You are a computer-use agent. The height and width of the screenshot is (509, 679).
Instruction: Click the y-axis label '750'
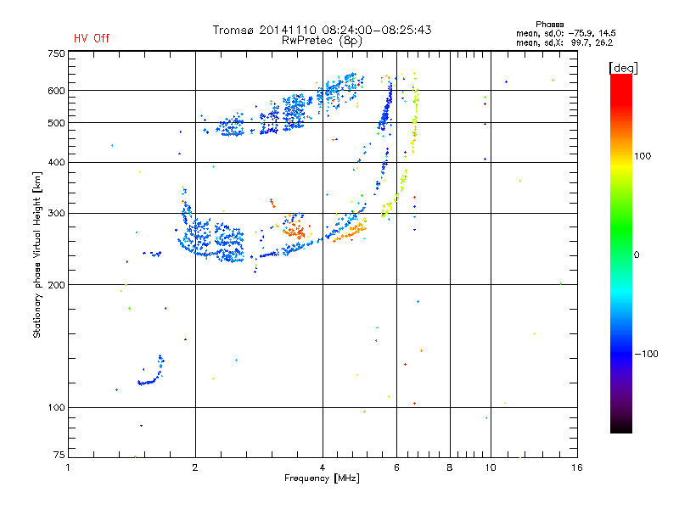pos(56,53)
